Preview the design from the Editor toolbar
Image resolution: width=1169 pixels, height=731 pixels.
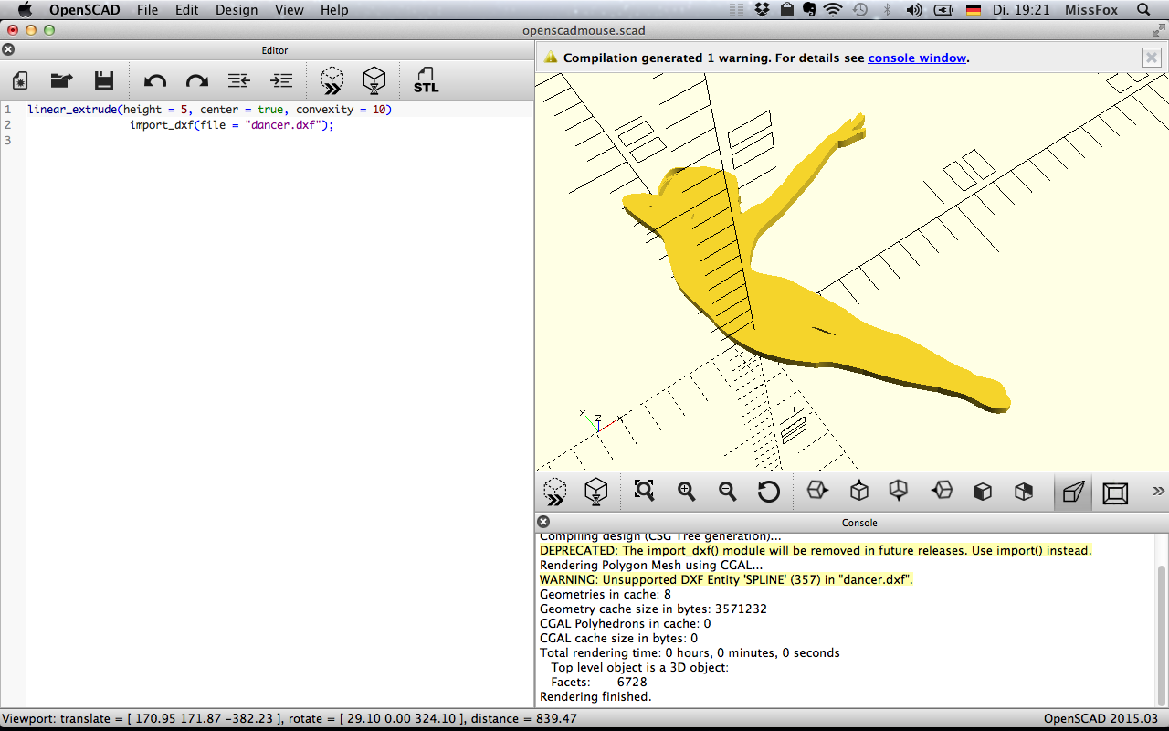click(332, 80)
